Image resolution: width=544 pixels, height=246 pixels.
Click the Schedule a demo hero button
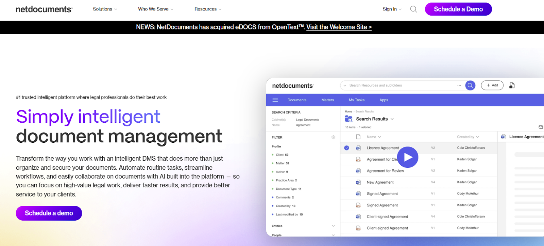(49, 213)
